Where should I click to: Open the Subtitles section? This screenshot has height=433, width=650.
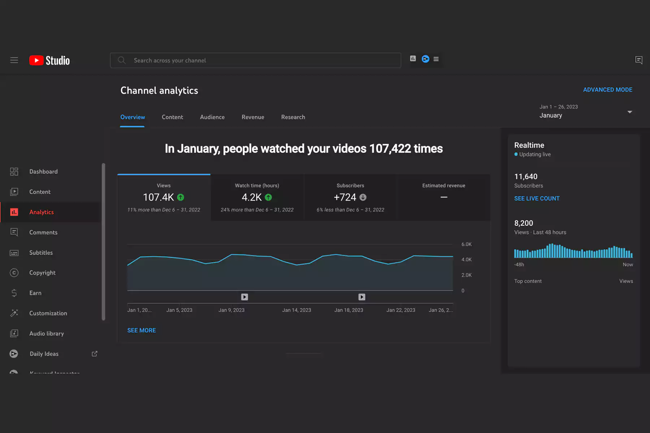(x=41, y=253)
